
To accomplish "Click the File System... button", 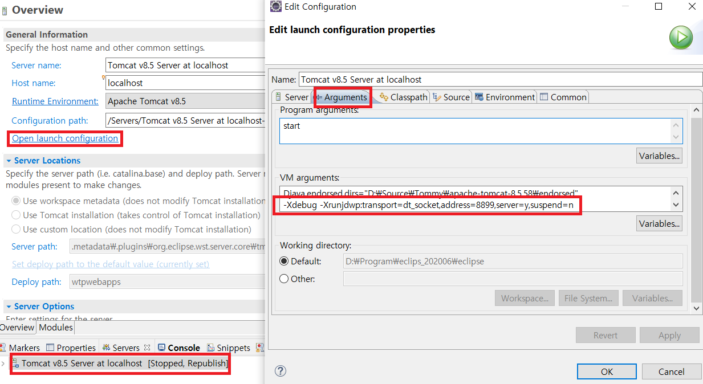I will 587,298.
